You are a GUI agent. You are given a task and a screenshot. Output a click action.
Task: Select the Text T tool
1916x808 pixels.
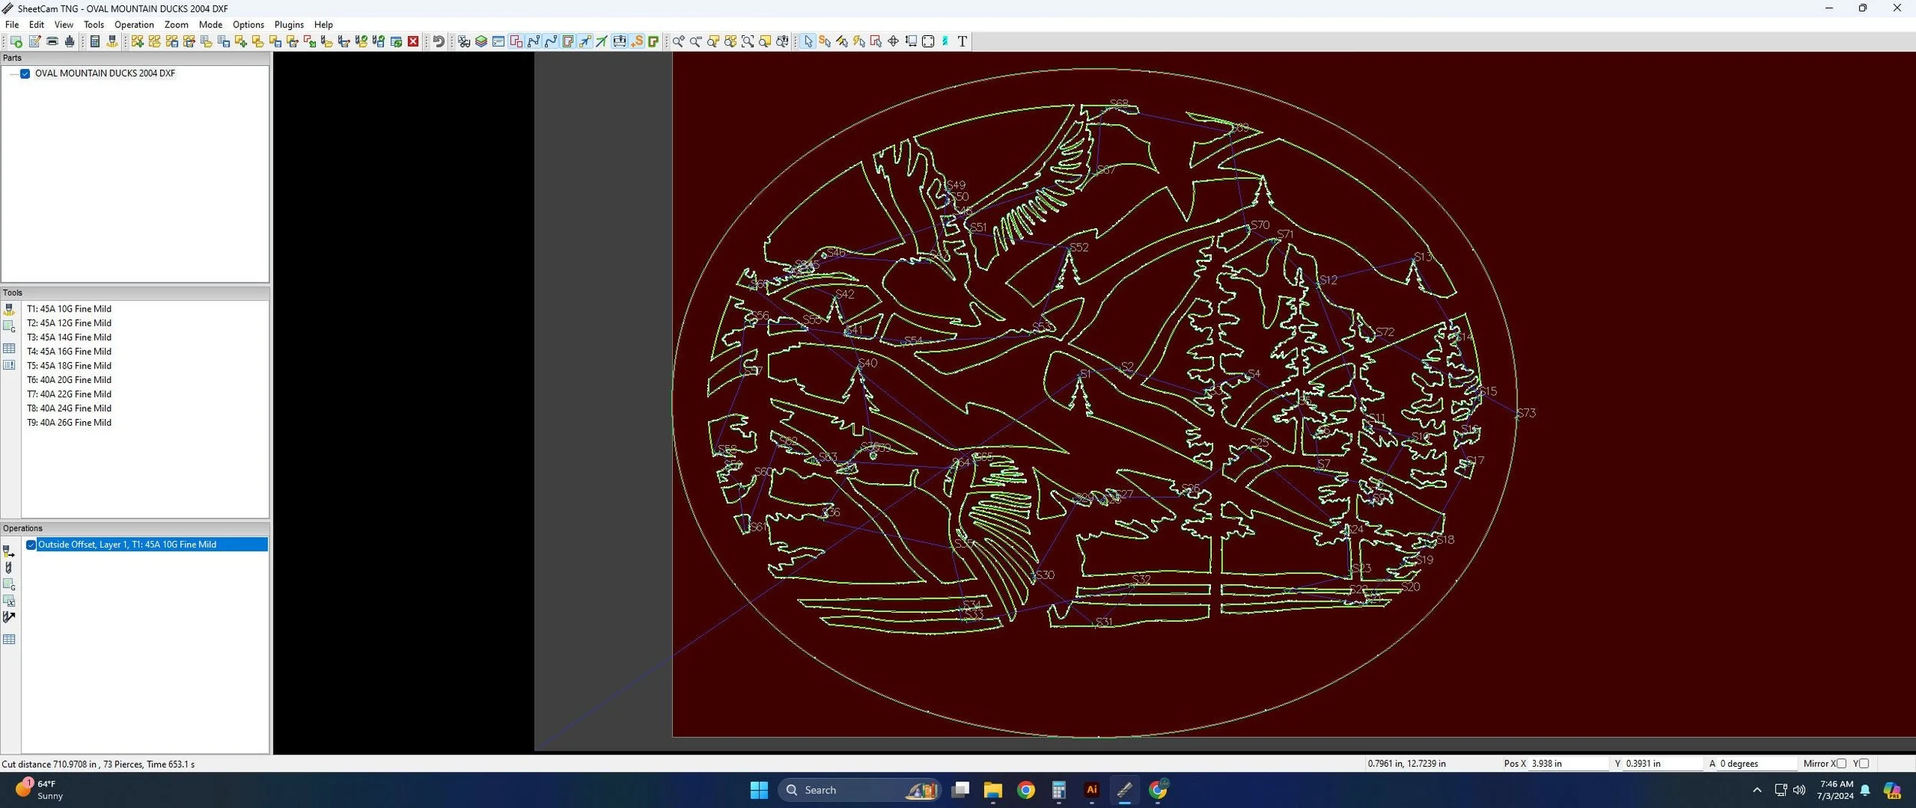tap(962, 41)
